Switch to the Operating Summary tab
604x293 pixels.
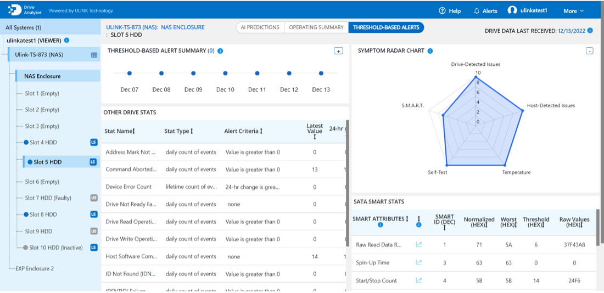[x=316, y=27]
